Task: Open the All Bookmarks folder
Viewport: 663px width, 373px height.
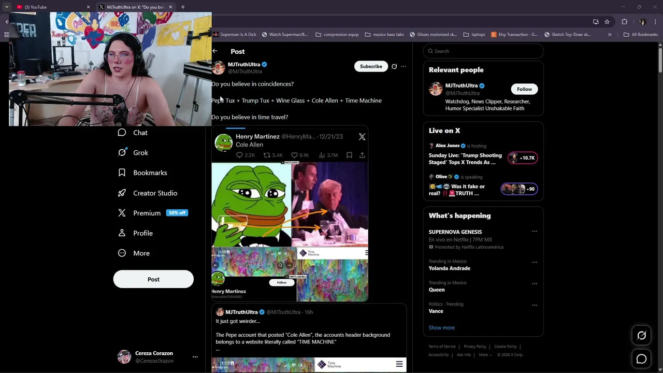Action: 641,35
